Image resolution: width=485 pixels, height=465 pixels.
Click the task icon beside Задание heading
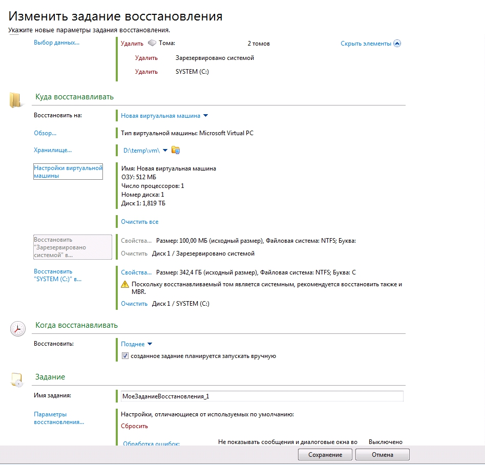pyautogui.click(x=16, y=379)
